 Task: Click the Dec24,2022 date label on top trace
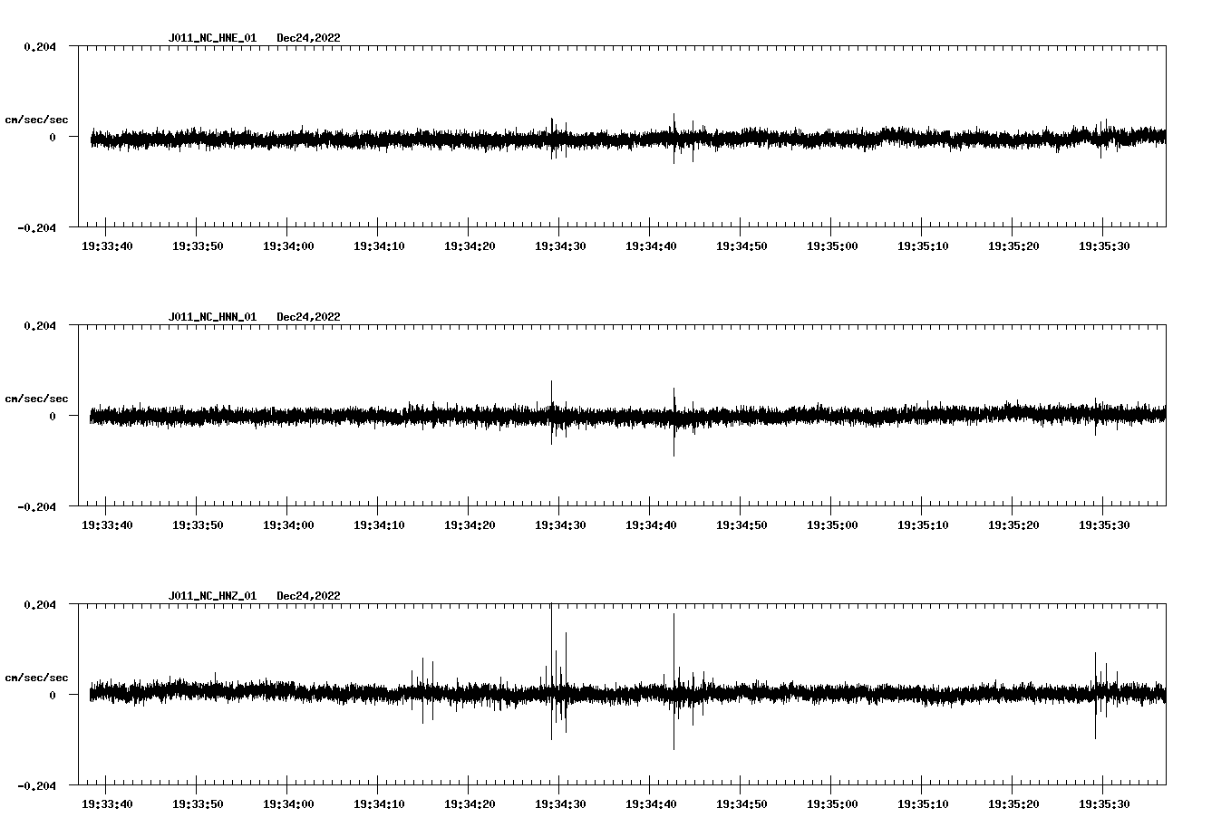309,38
